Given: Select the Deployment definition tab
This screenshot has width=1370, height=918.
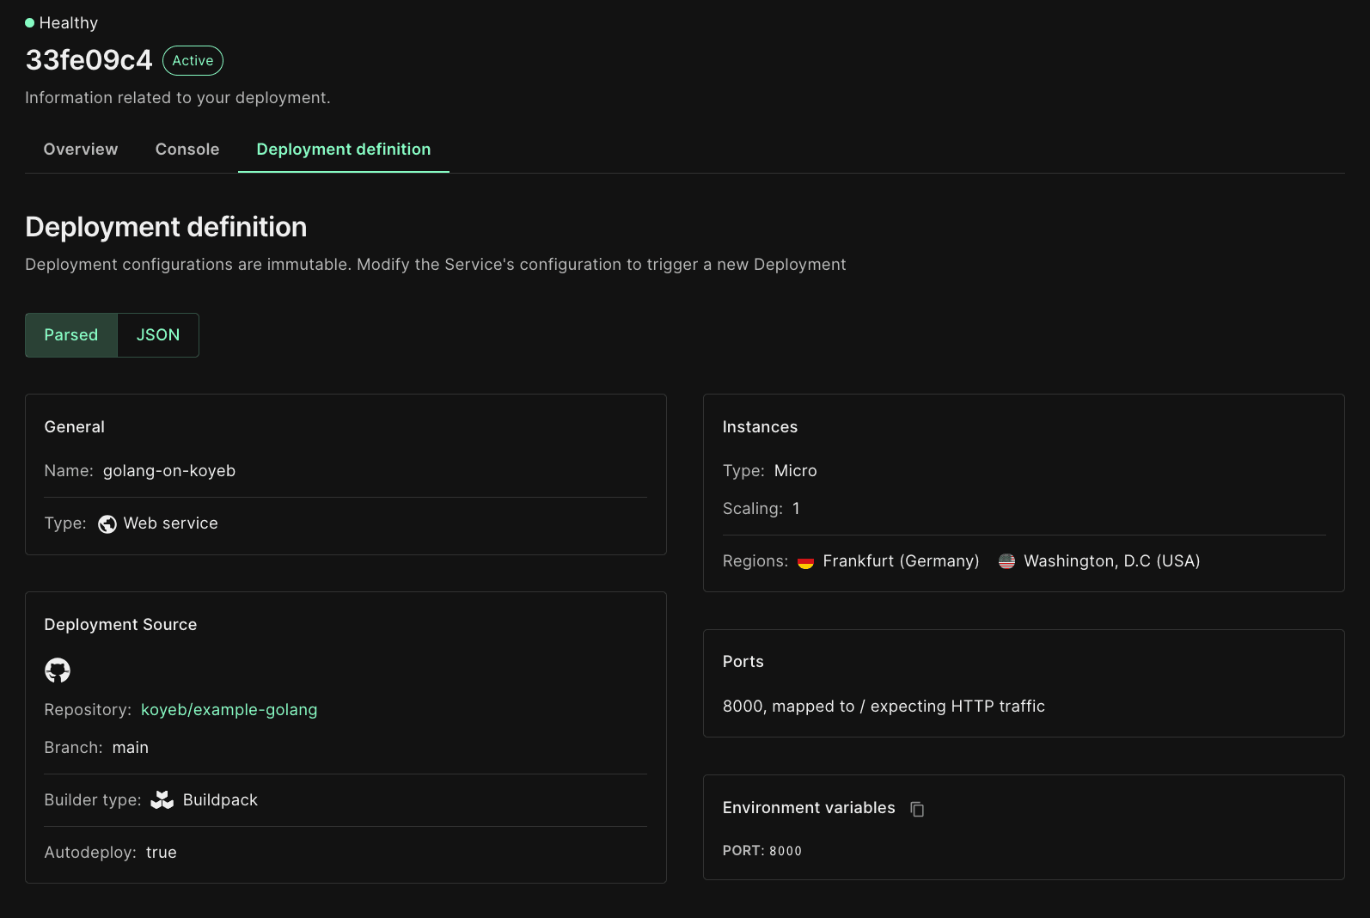Looking at the screenshot, I should tap(344, 150).
